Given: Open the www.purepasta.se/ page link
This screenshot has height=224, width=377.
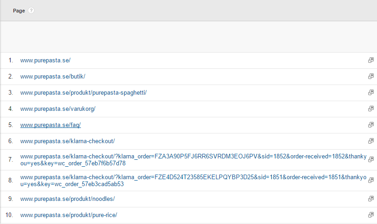Looking at the screenshot, I should 45,61.
